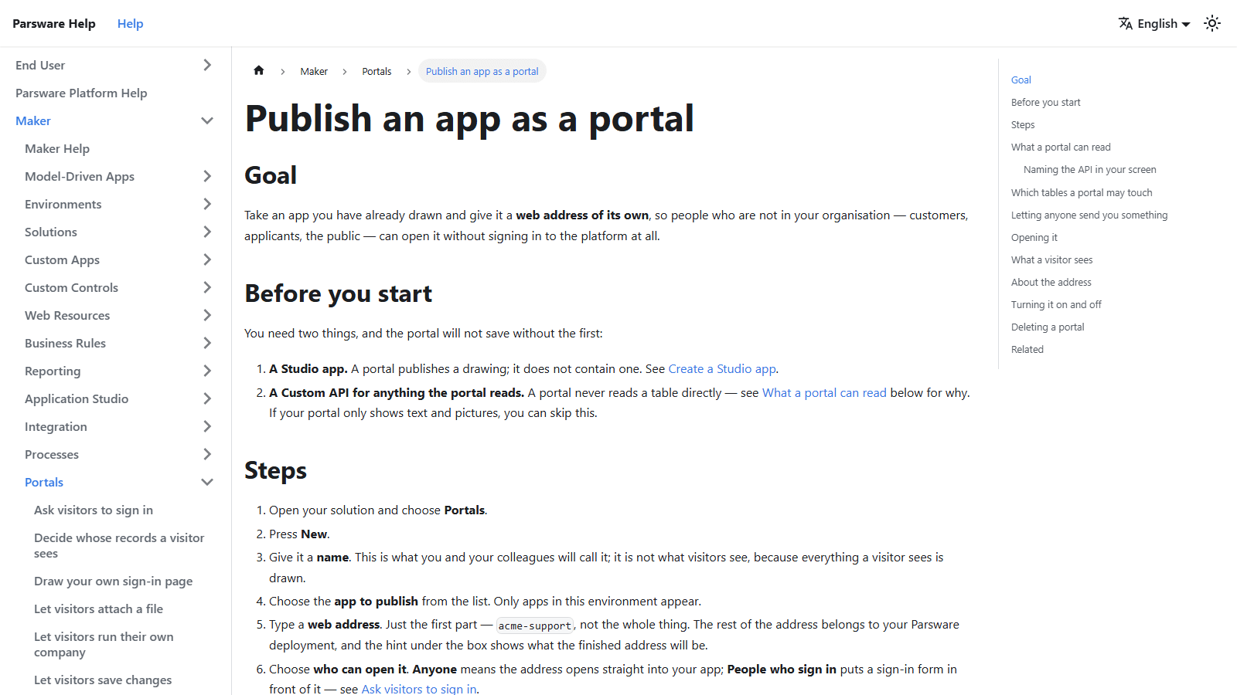Image resolution: width=1237 pixels, height=695 pixels.
Task: Expand the End User section chevron
Action: pyautogui.click(x=207, y=65)
